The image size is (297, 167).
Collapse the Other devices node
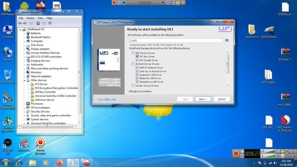click(24, 80)
